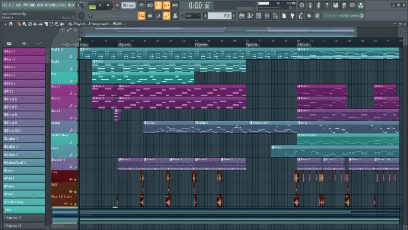Select the Slice tool in Playlist
Viewport: 408px width, 230px height.
(46, 24)
